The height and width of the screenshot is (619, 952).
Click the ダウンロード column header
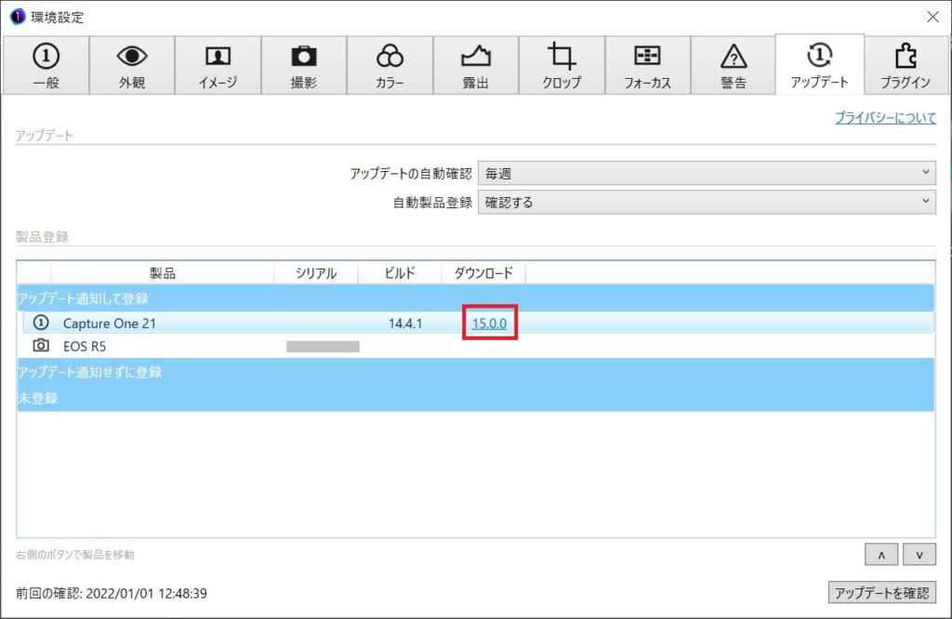click(483, 273)
